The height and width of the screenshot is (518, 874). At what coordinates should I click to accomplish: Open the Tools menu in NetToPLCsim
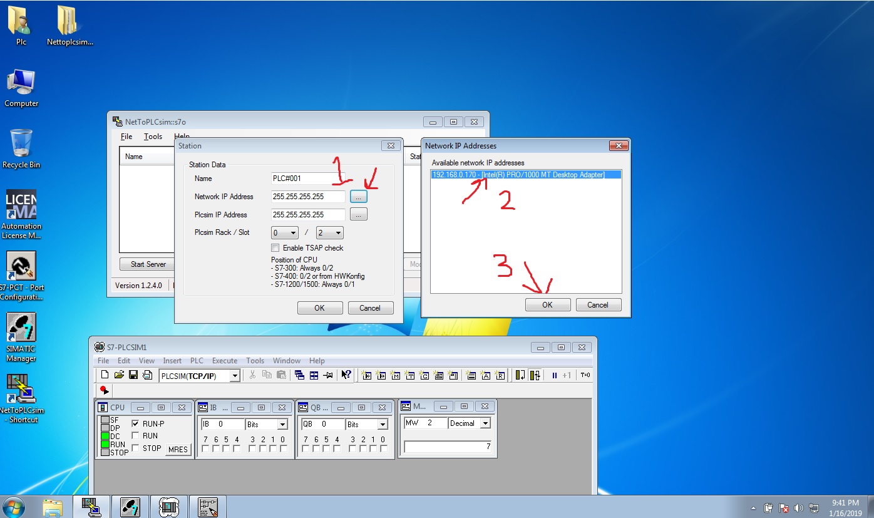(x=153, y=137)
